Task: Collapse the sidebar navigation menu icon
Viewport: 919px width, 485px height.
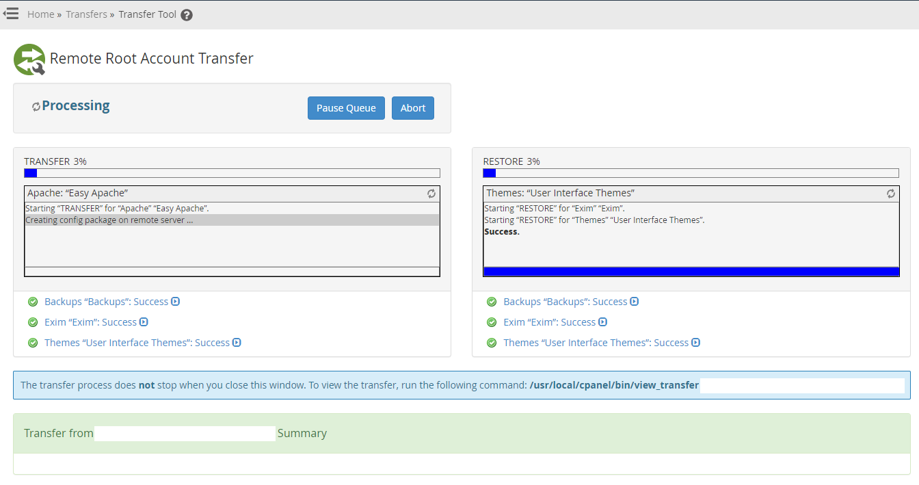Action: [11, 14]
